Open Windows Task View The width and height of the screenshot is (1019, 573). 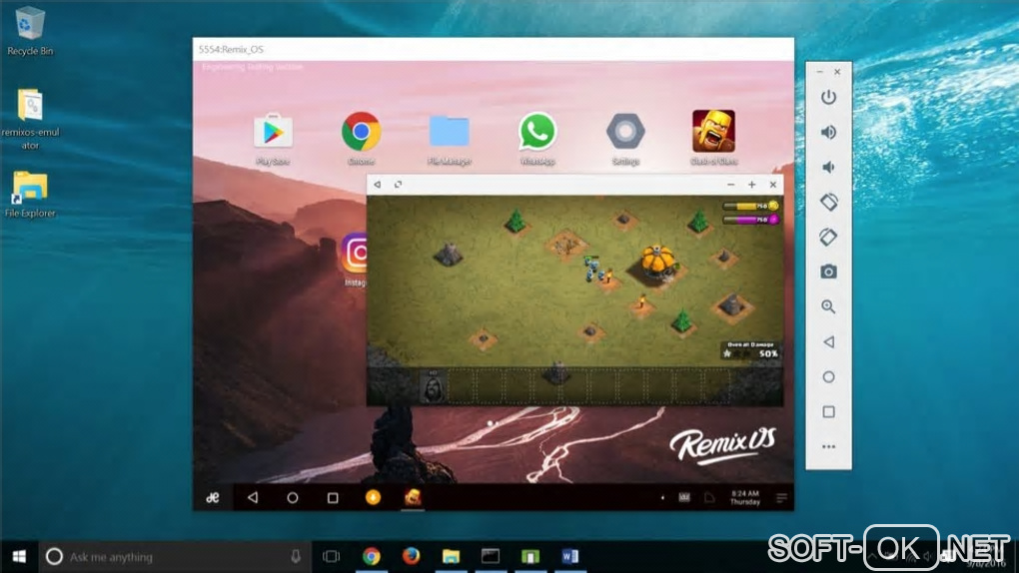331,557
